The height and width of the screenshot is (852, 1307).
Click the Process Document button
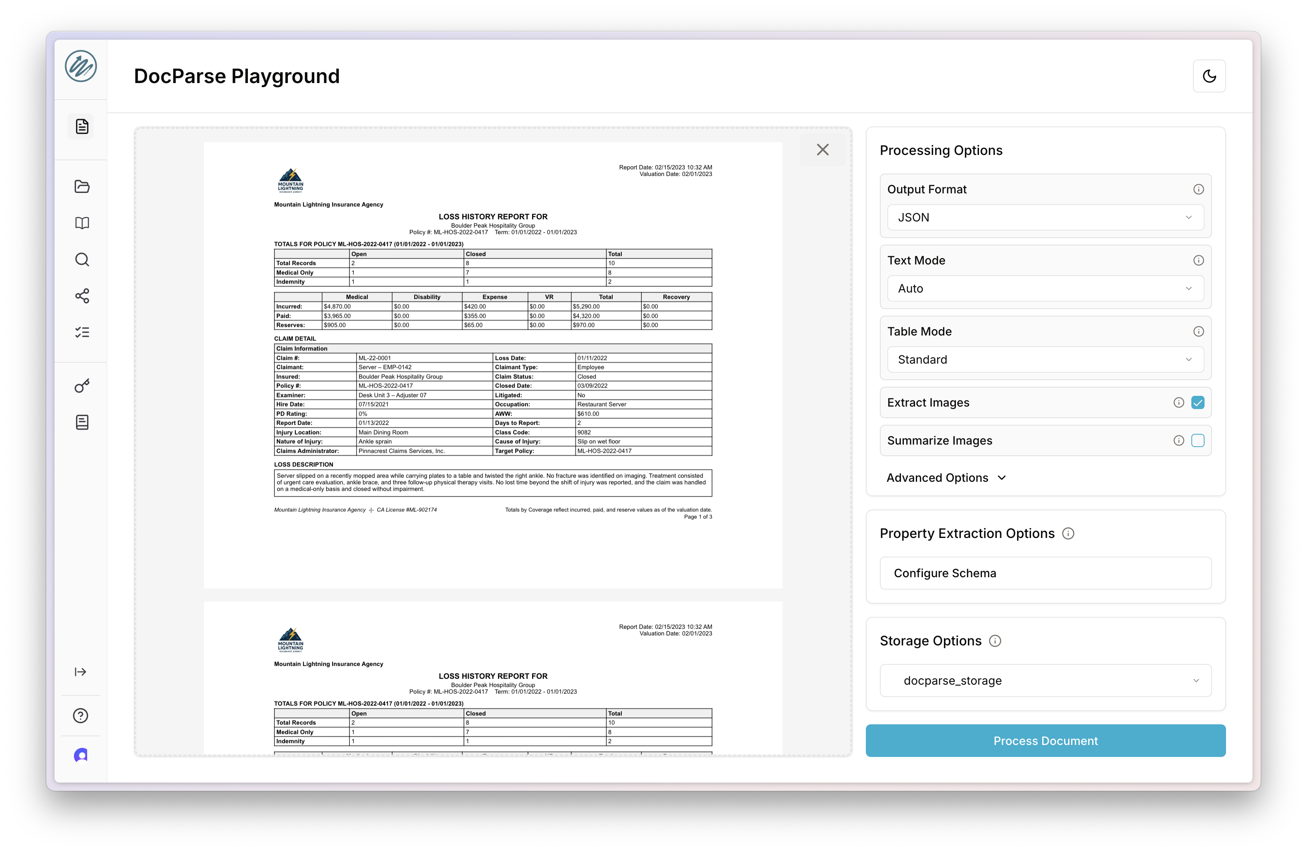pos(1045,740)
